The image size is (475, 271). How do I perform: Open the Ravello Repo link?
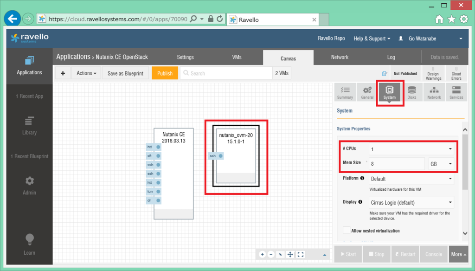pos(331,38)
